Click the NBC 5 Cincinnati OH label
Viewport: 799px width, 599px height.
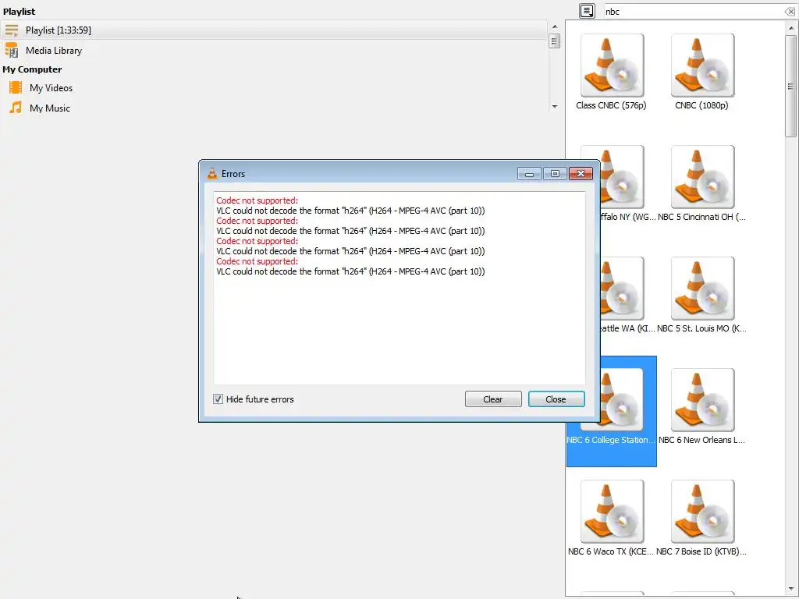coord(701,217)
